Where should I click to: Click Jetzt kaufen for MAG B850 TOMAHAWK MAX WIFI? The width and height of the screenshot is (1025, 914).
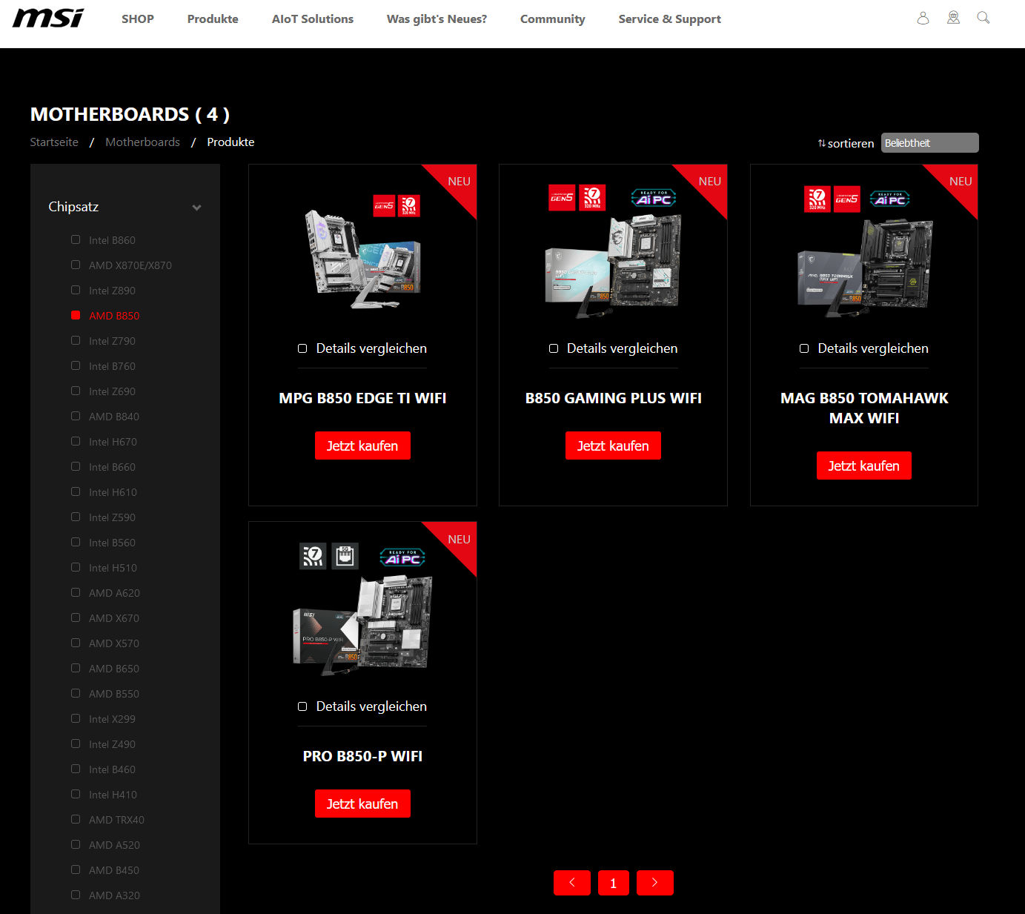pos(864,466)
